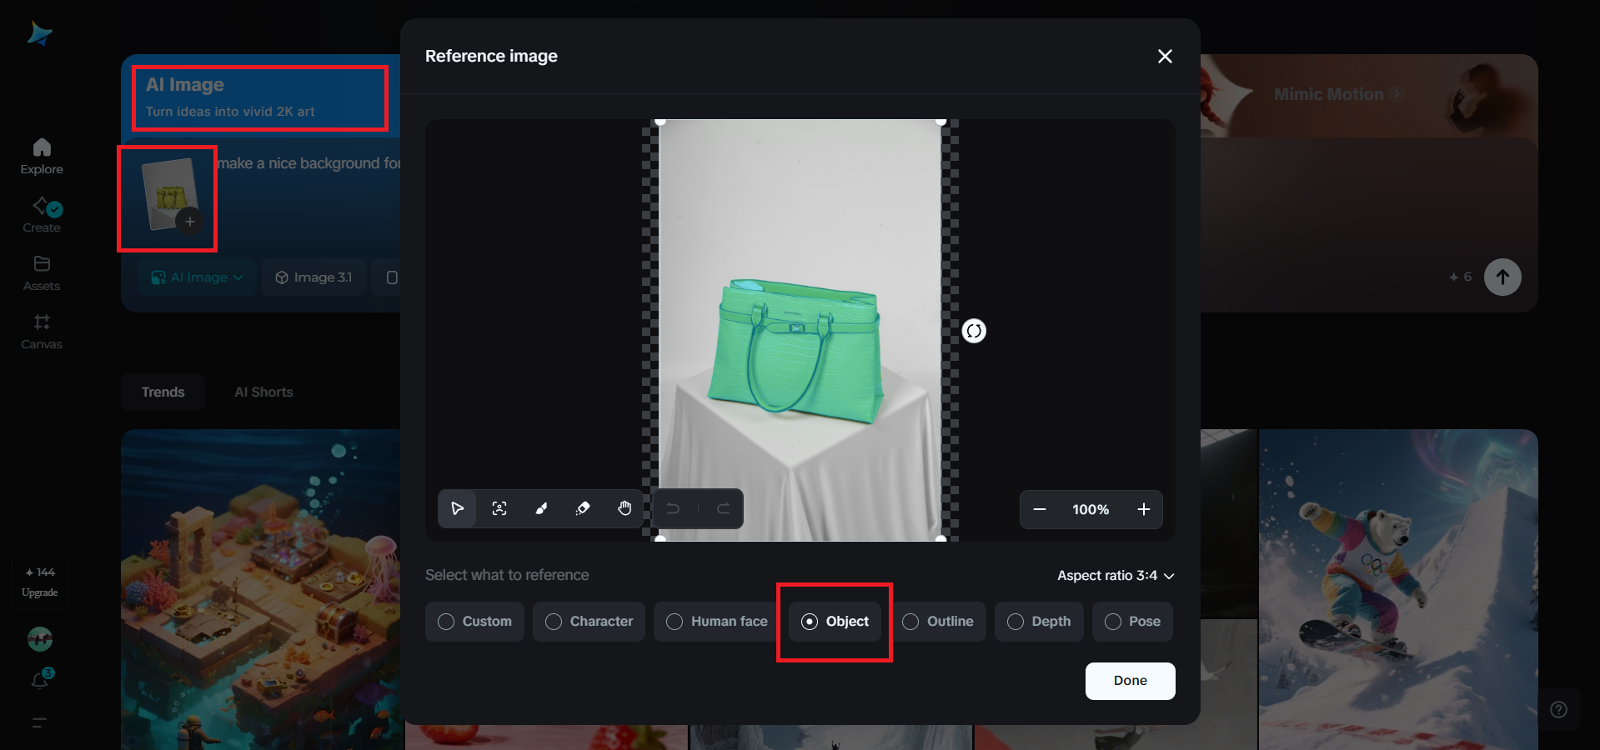Submit the prompt with the up arrow

1502,277
